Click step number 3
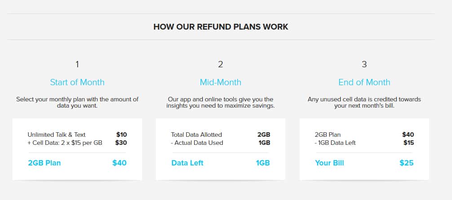 pyautogui.click(x=364, y=64)
